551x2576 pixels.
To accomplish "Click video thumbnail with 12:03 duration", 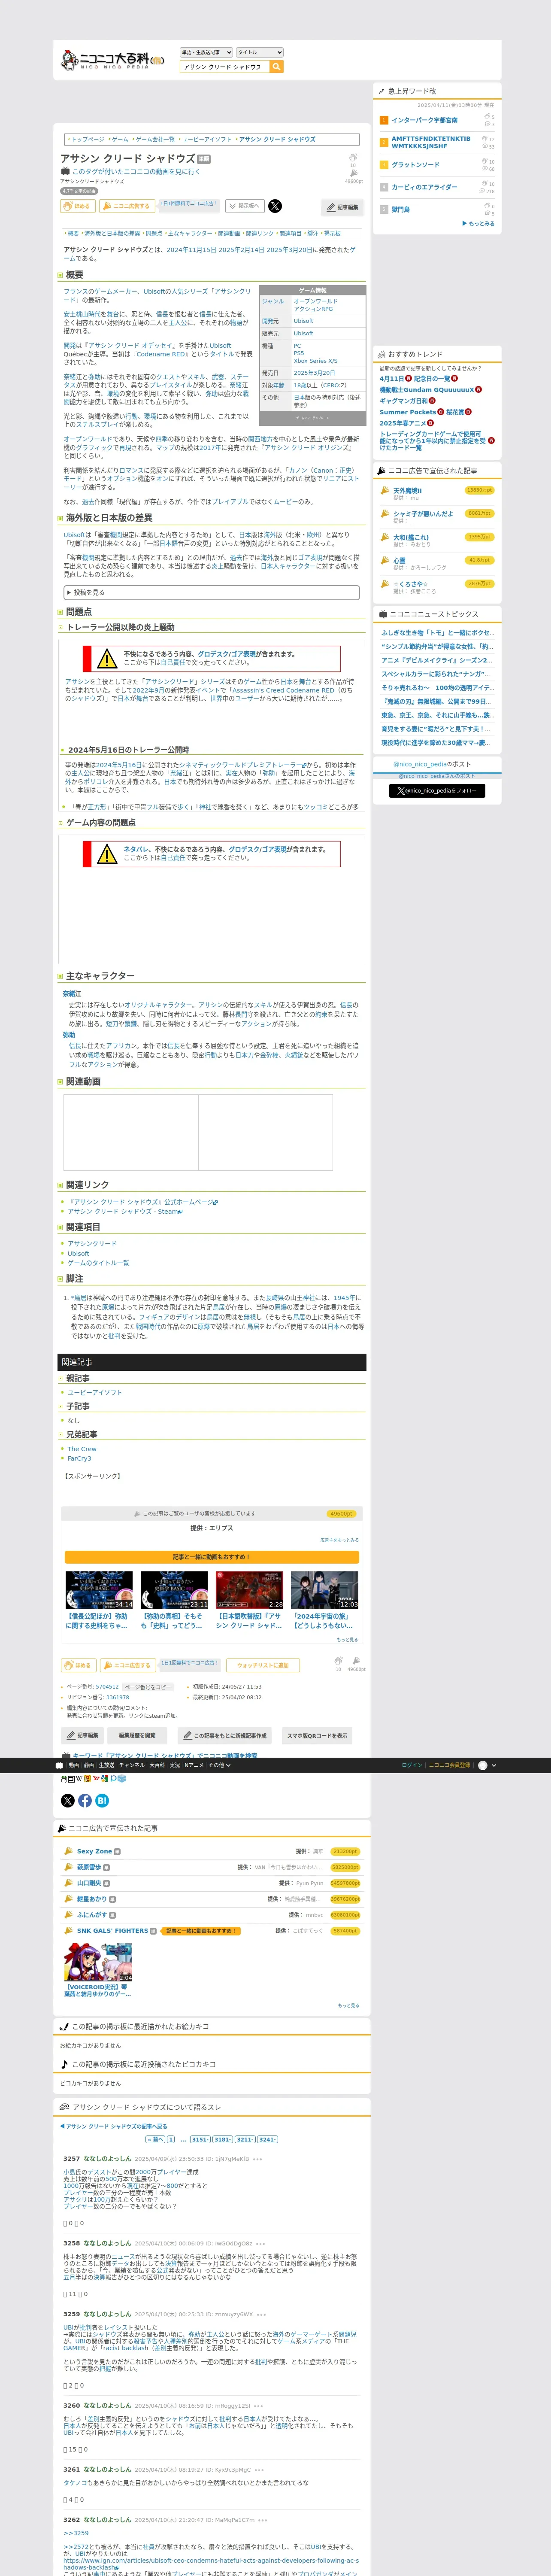I will pos(324,1589).
